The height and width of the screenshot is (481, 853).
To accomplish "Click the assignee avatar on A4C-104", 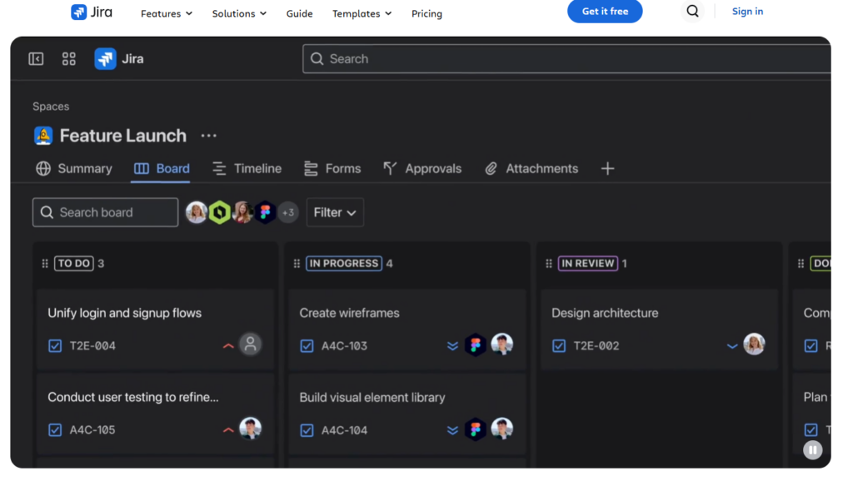I will click(501, 429).
